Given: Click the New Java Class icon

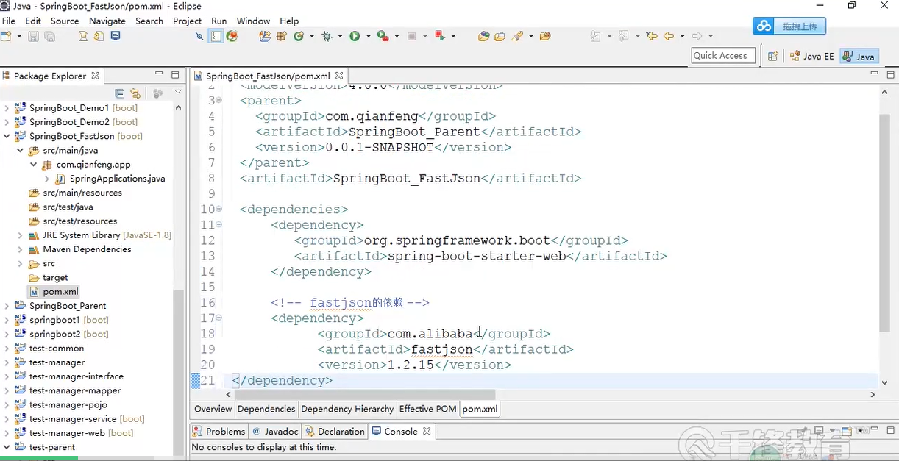Looking at the screenshot, I should click(299, 35).
